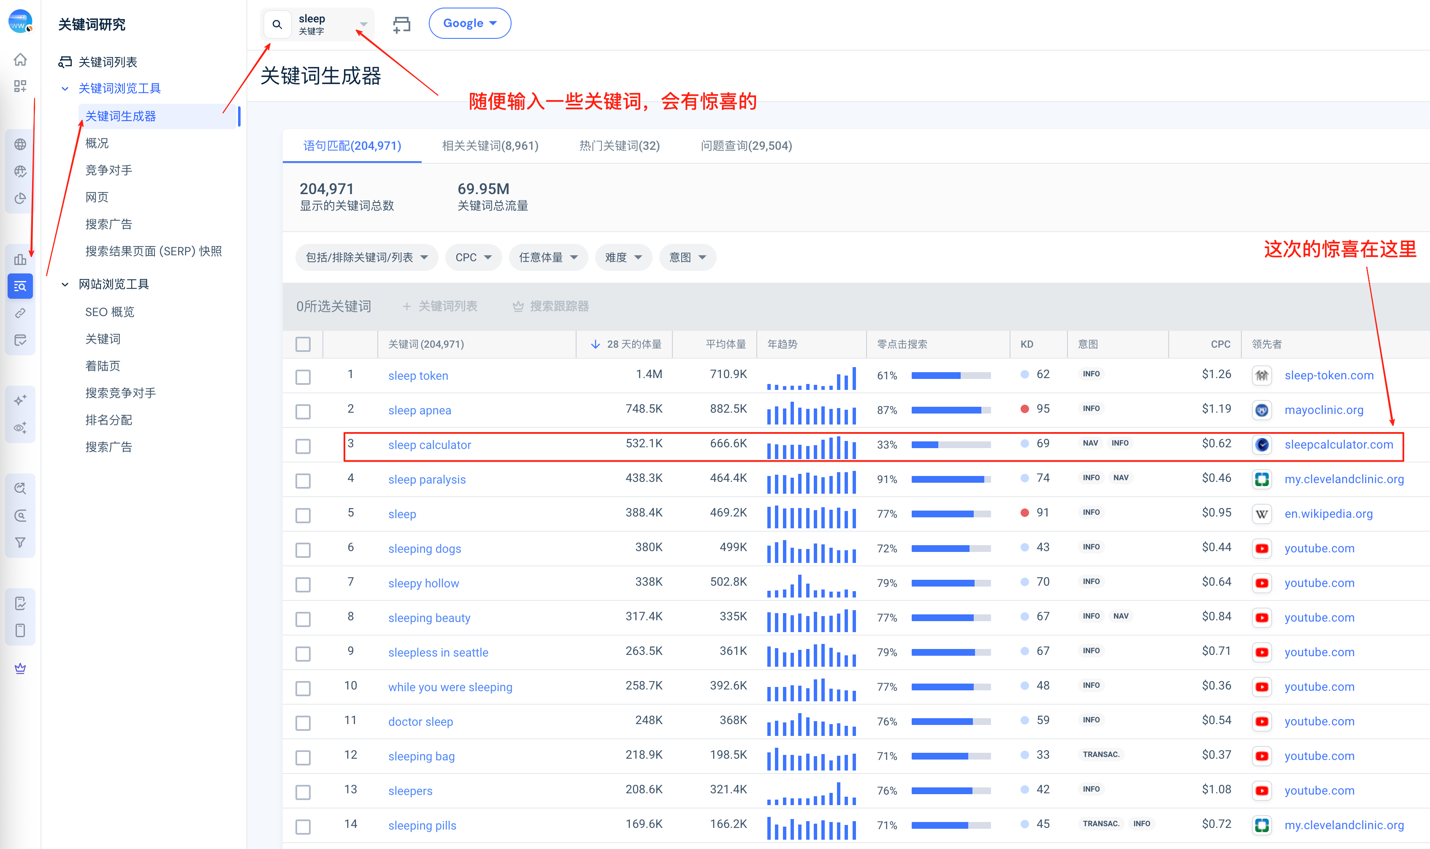1430x849 pixels.
Task: Tick the checkbox for sleeping pills
Action: [x=303, y=826]
